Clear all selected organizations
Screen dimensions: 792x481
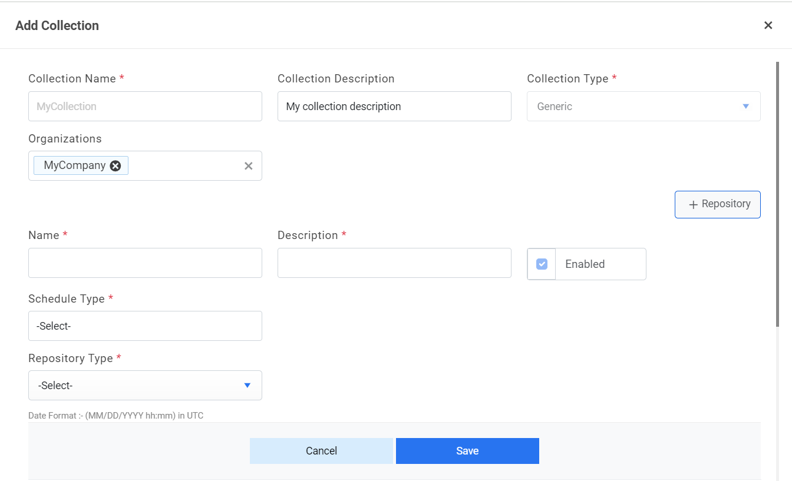pos(249,166)
